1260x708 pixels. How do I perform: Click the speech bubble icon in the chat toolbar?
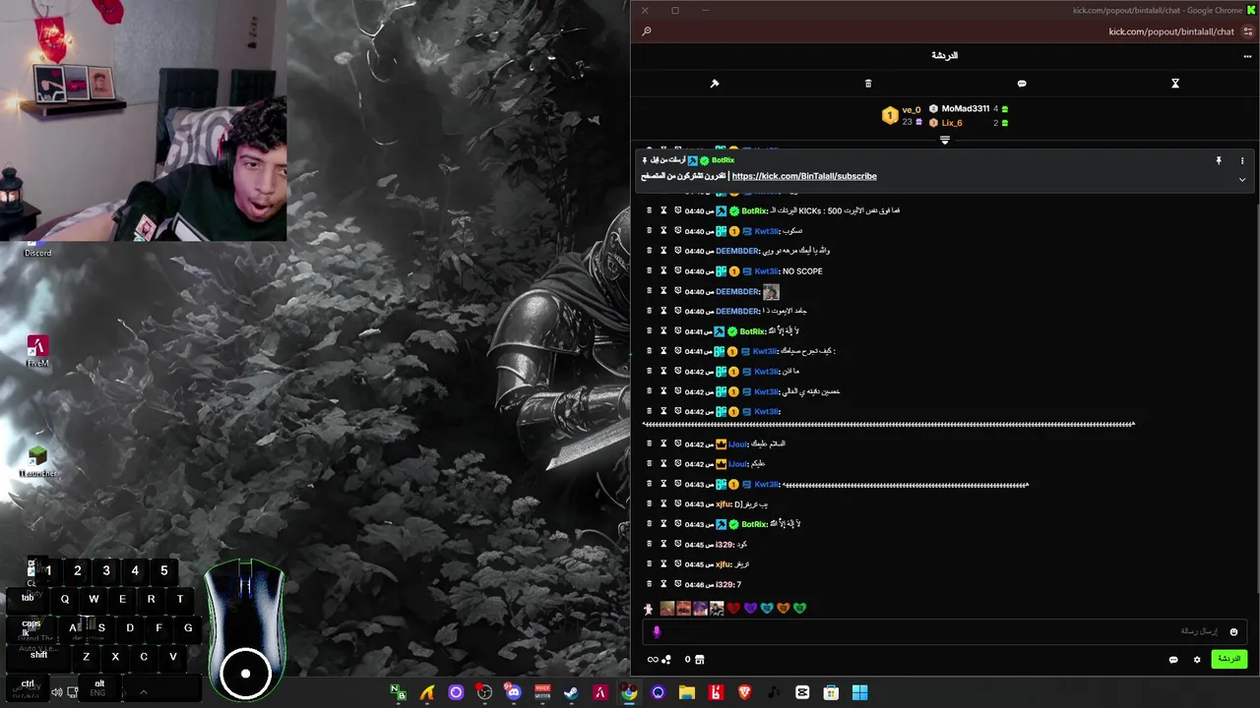click(1022, 84)
